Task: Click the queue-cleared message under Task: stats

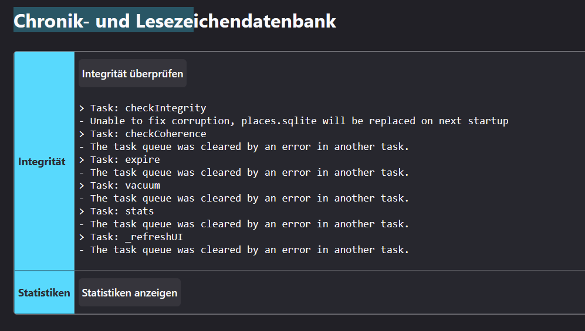Action: (244, 224)
